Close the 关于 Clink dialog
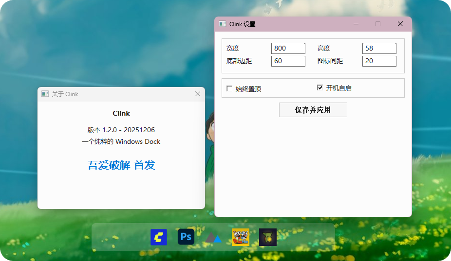The width and height of the screenshot is (451, 261). 198,94
